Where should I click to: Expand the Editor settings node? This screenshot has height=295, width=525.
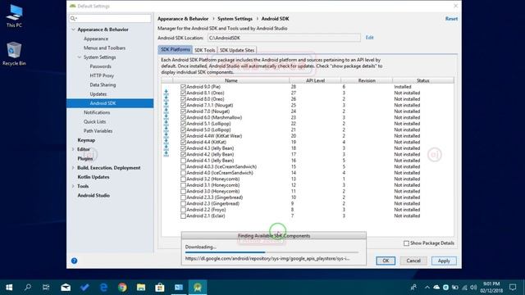point(73,149)
